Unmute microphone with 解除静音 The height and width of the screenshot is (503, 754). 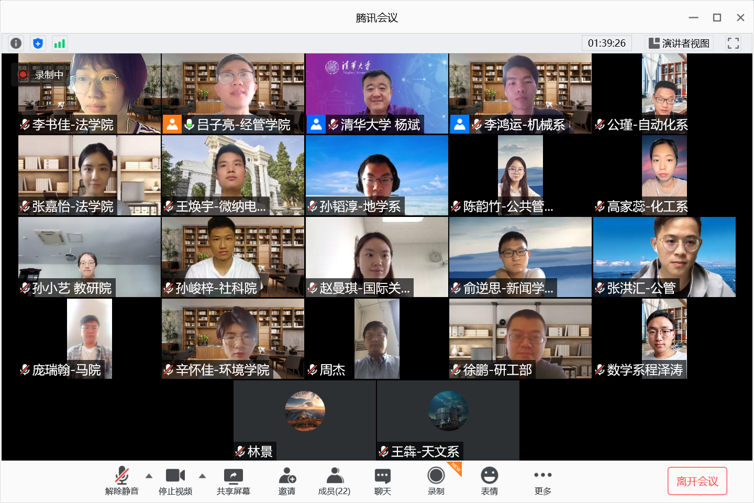[x=122, y=481]
